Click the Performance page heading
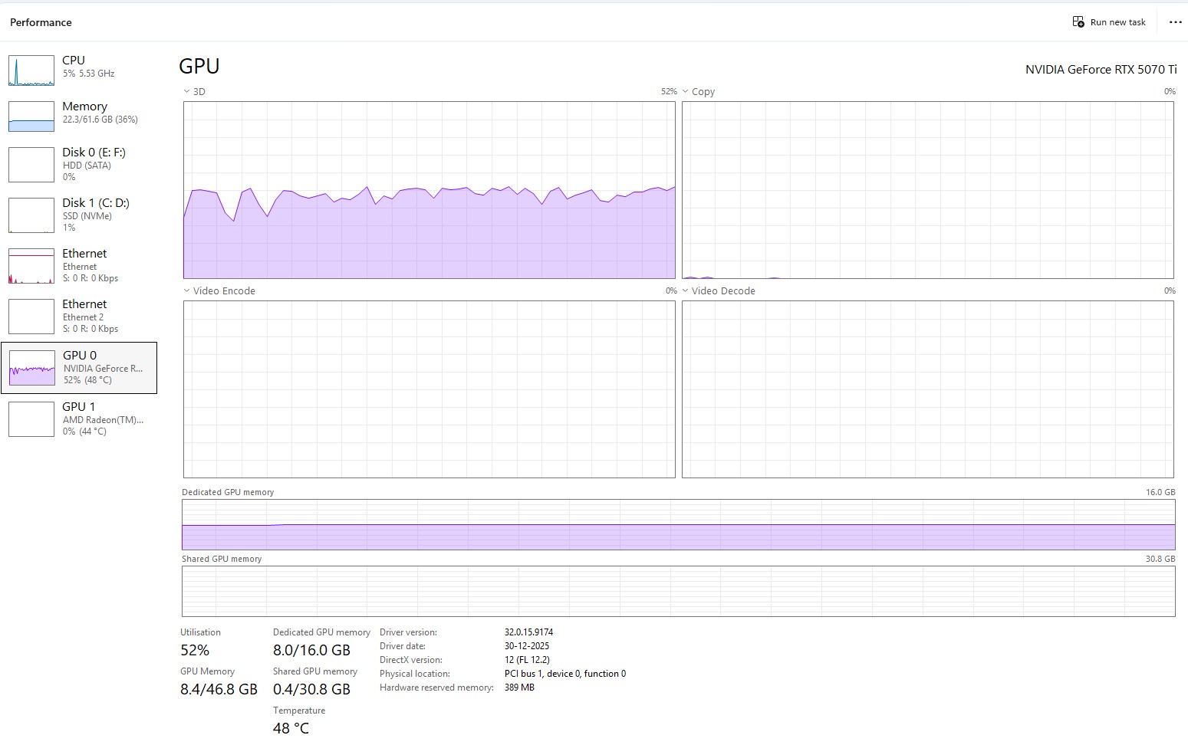This screenshot has height=745, width=1188. [41, 22]
